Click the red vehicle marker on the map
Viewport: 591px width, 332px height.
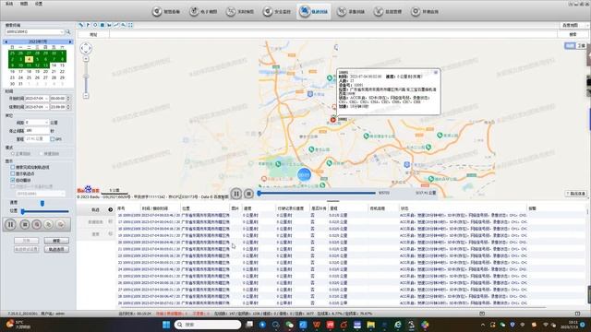332,120
